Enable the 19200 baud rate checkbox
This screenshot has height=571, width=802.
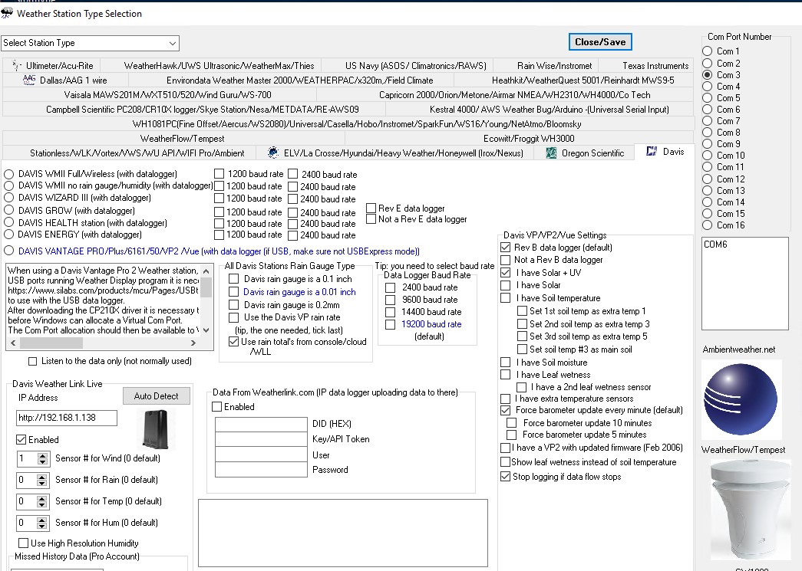391,324
